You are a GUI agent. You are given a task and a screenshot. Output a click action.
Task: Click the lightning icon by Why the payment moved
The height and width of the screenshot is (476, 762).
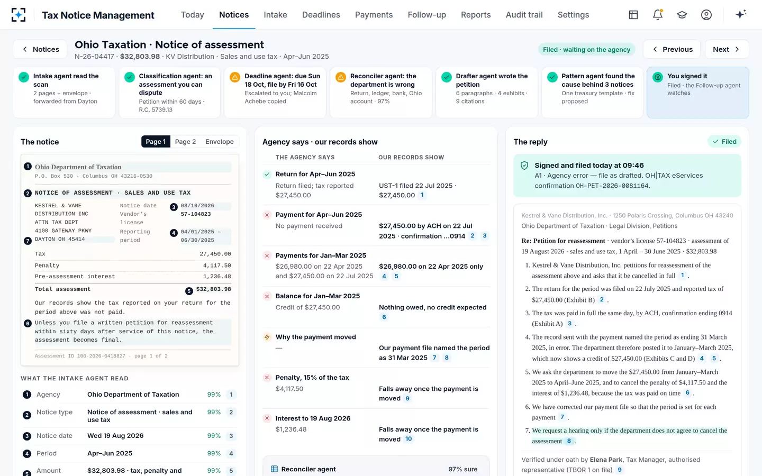pyautogui.click(x=267, y=337)
